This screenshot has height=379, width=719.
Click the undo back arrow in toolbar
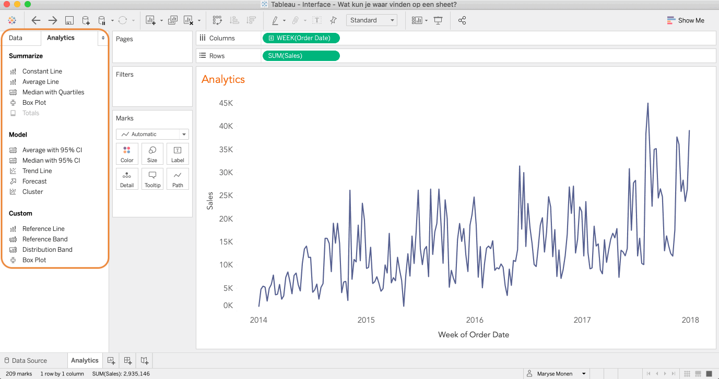[x=36, y=20]
